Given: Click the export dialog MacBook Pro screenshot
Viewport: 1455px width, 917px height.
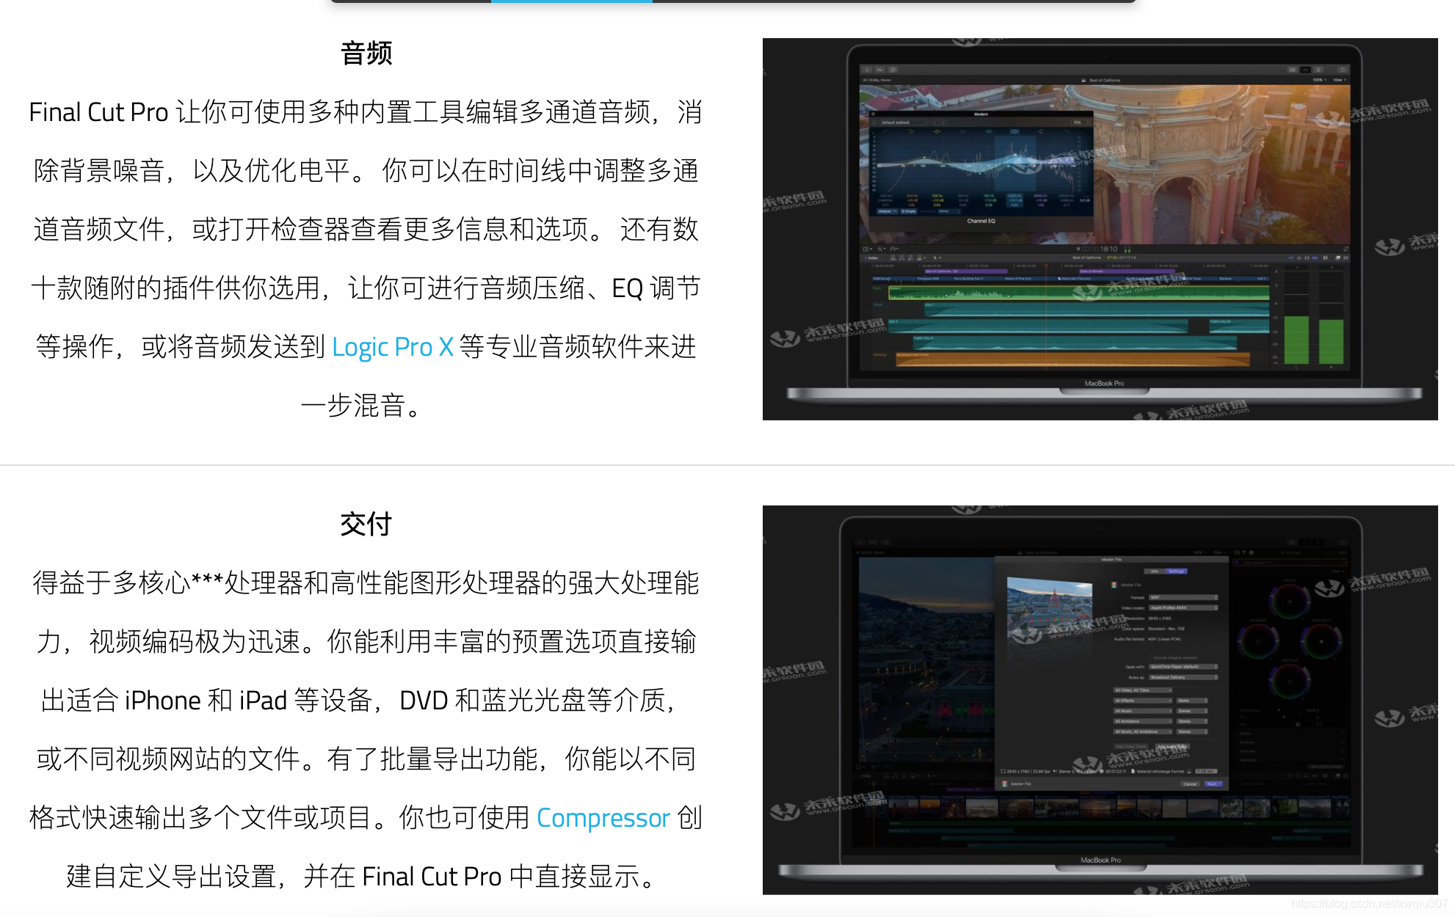Looking at the screenshot, I should tap(1100, 700).
